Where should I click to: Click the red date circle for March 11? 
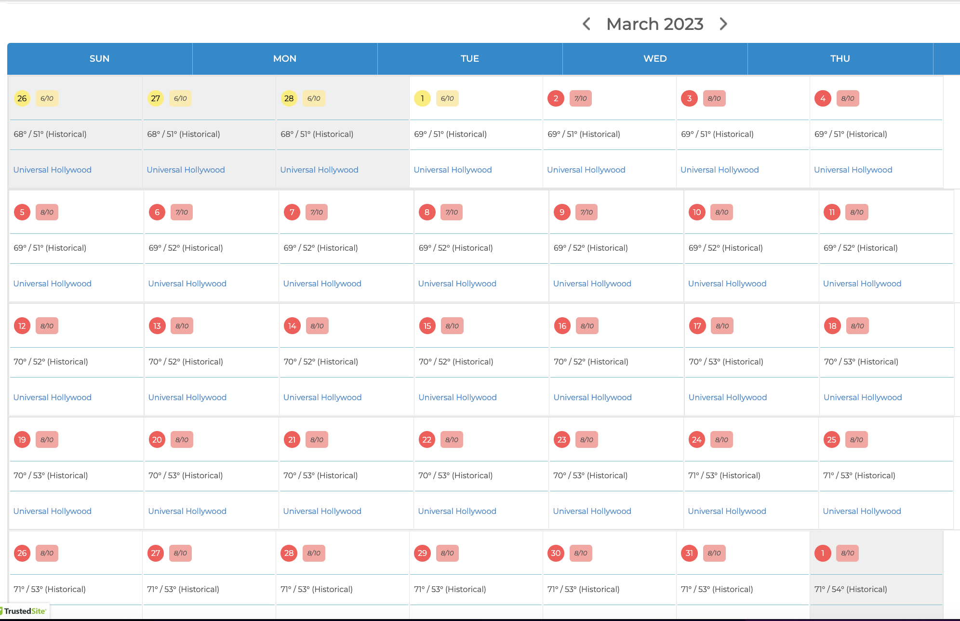(832, 212)
